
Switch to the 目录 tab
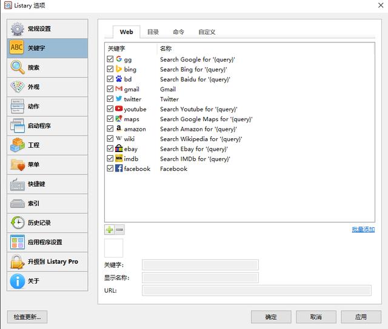pyautogui.click(x=153, y=32)
